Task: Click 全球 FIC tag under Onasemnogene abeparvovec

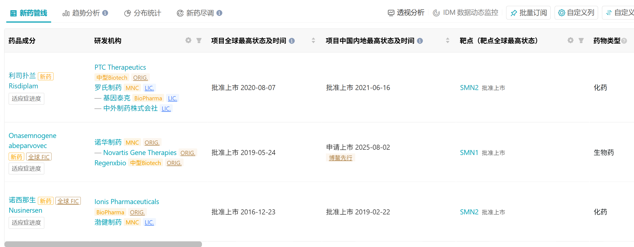Action: (39, 157)
